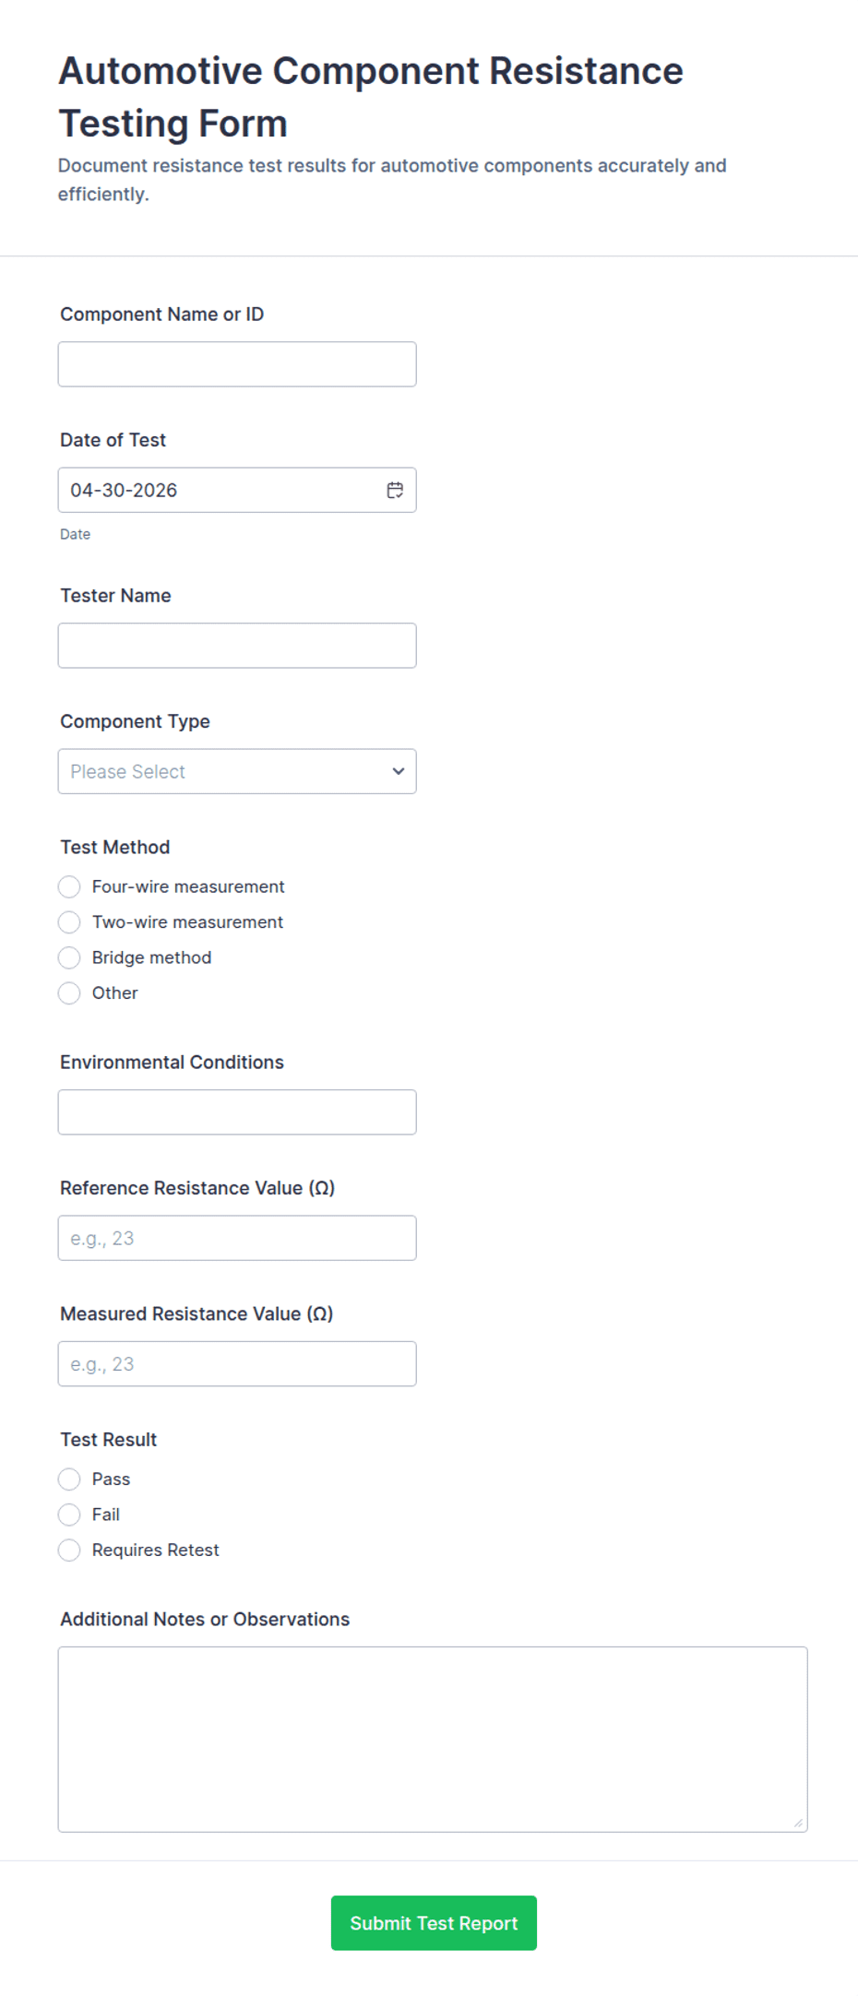Click the Environmental Conditions field
Image resolution: width=858 pixels, height=1996 pixels.
pos(236,1112)
